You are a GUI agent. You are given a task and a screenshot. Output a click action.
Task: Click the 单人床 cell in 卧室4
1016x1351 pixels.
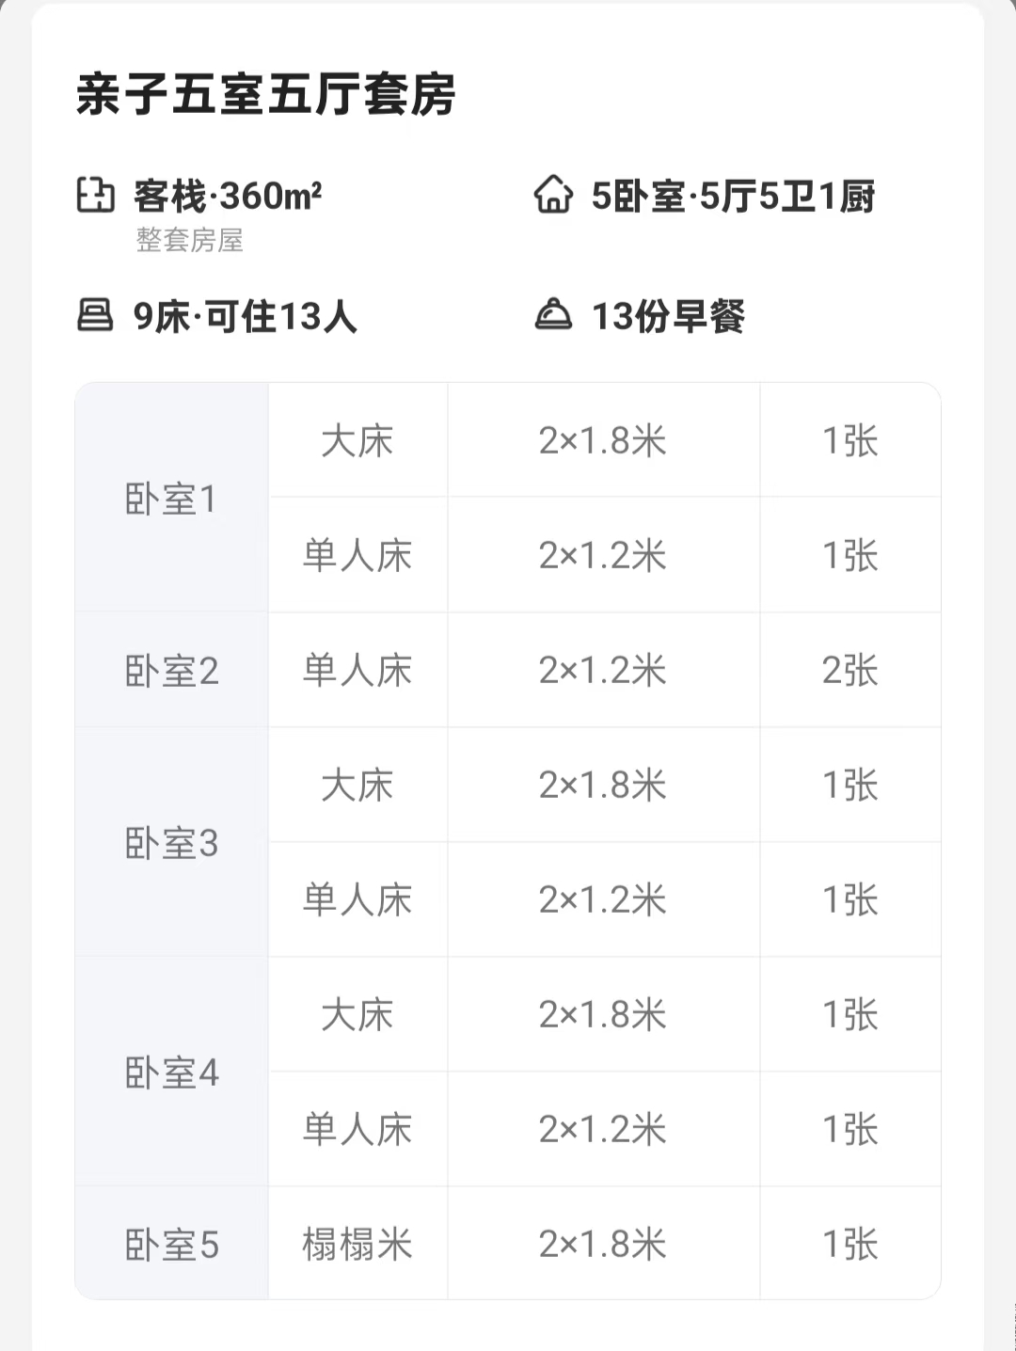click(357, 1130)
